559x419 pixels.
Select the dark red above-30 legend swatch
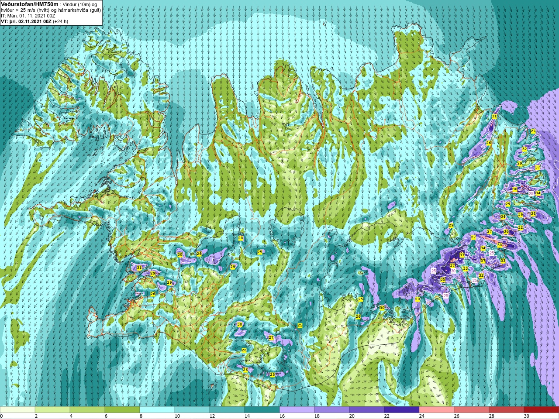pos(542,410)
